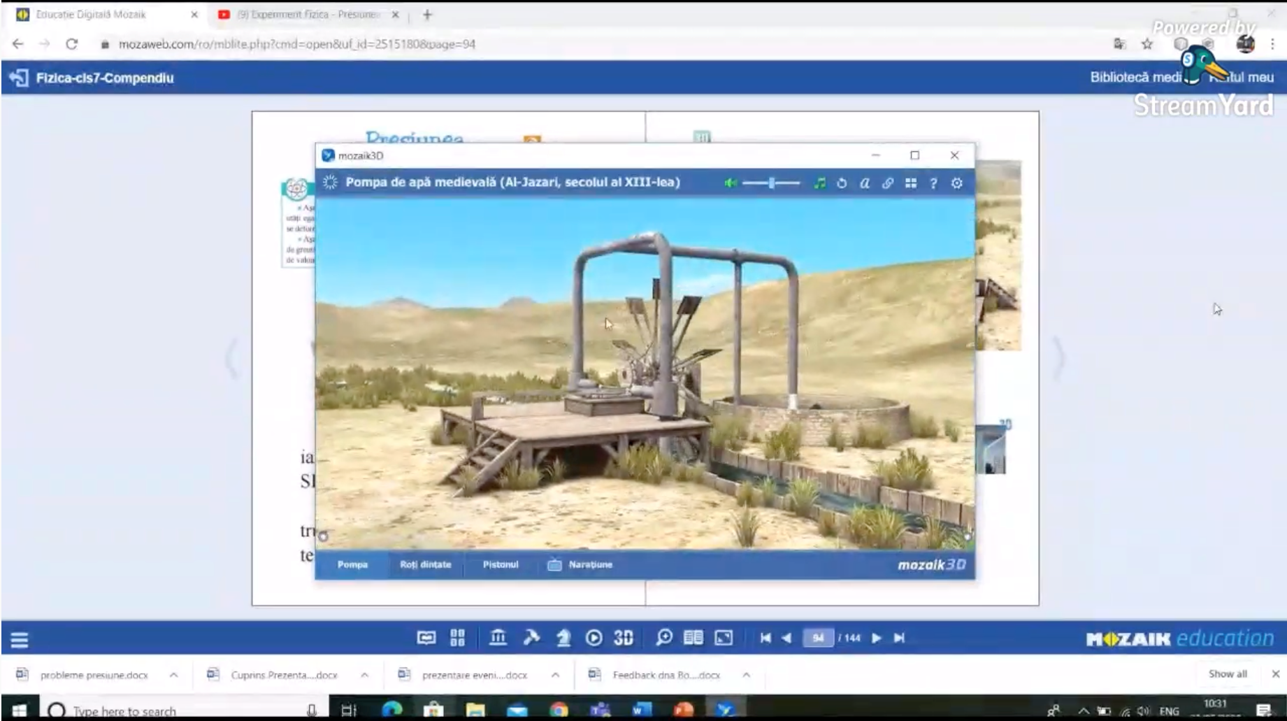Click the museum building icon in toolbar
Viewport: 1287px width, 721px height.
498,638
